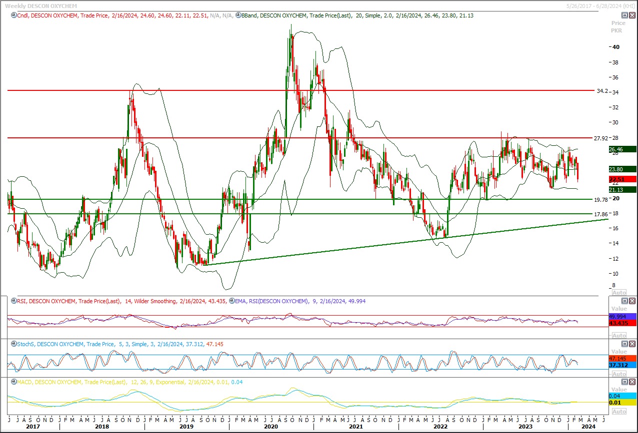Screen dimensions: 638x433
Task: Click the MACD pane Value axis label
Action: pos(619,390)
